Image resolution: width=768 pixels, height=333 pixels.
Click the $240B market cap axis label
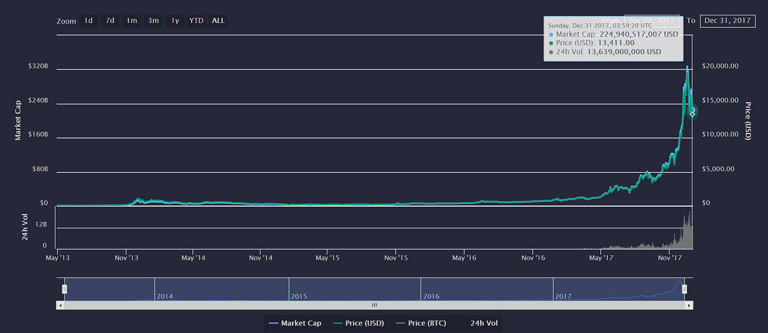tap(38, 100)
